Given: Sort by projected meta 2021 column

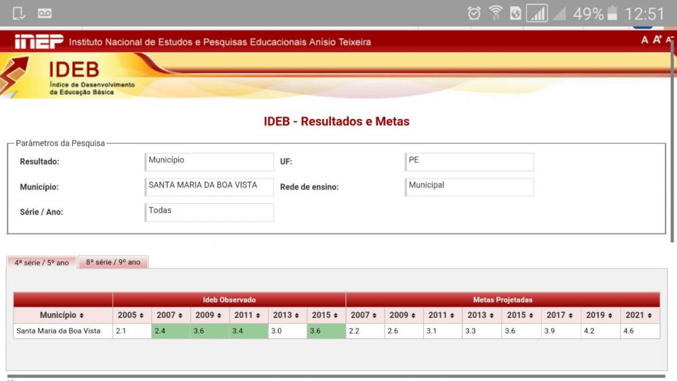Looking at the screenshot, I should 639,315.
